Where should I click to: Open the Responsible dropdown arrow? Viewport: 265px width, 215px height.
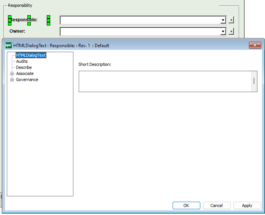pyautogui.click(x=223, y=20)
